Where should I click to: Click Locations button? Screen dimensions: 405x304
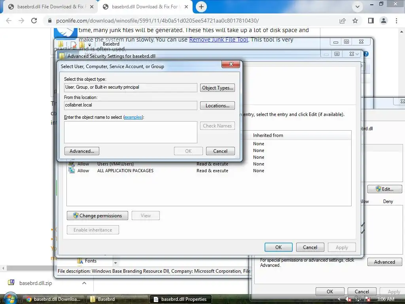point(218,105)
